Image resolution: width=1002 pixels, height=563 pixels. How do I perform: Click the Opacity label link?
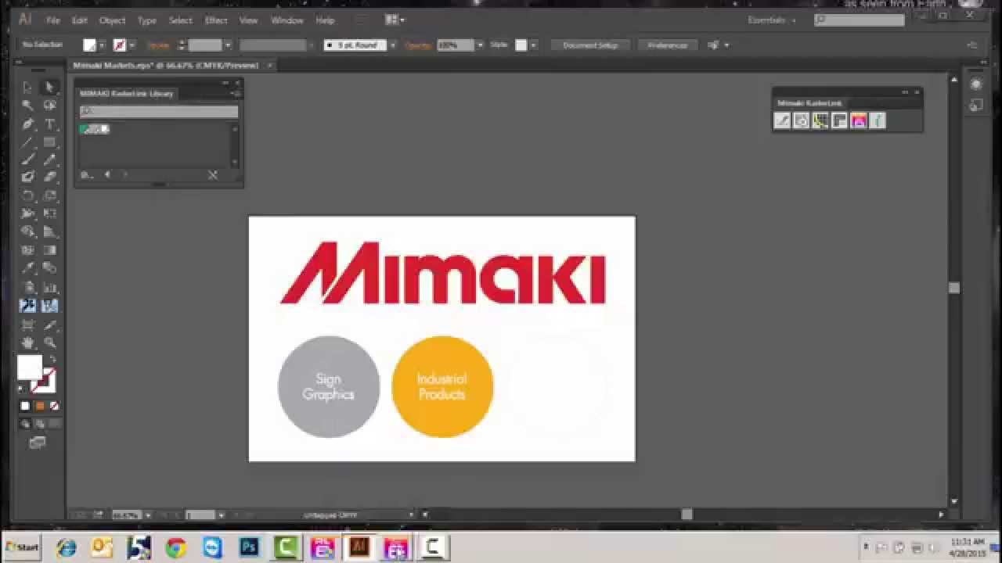pyautogui.click(x=418, y=45)
